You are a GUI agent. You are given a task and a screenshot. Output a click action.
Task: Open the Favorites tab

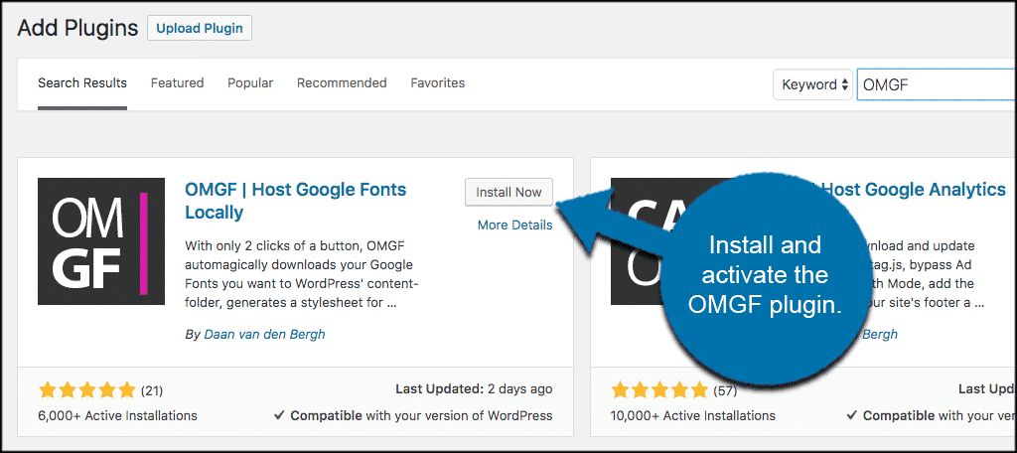click(x=438, y=83)
